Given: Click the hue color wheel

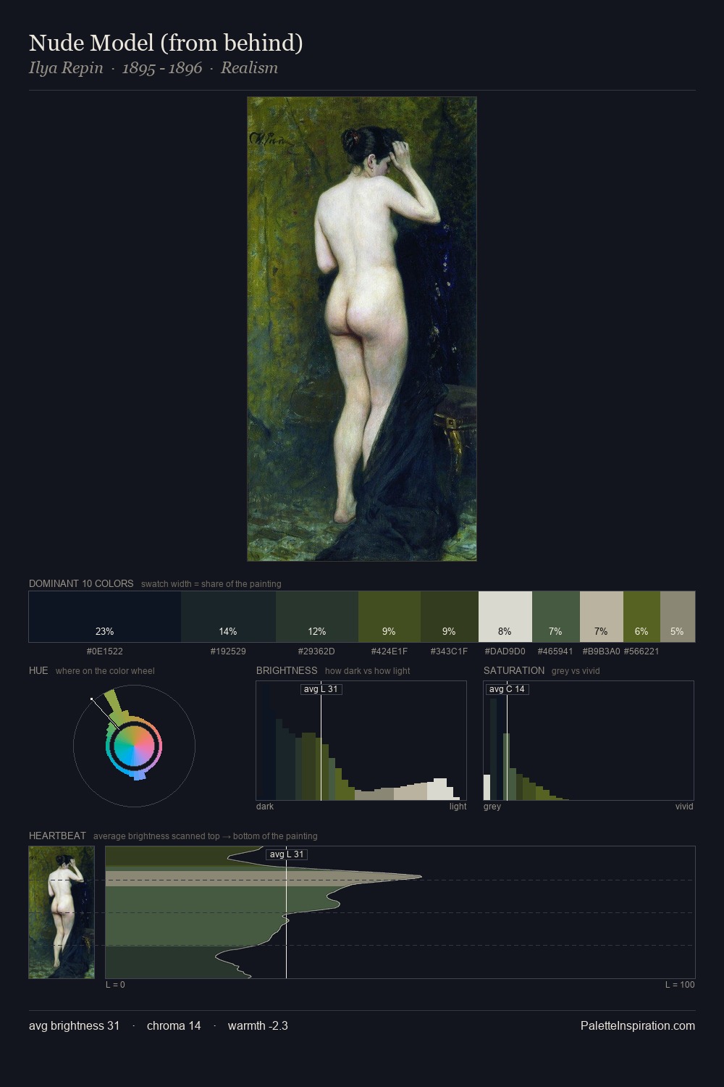Looking at the screenshot, I should [134, 746].
